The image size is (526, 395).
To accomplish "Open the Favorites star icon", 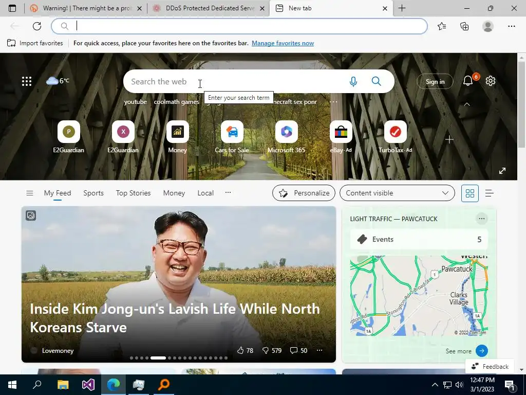I will [442, 26].
